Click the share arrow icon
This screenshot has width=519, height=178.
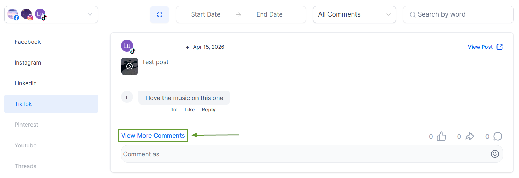tap(469, 136)
